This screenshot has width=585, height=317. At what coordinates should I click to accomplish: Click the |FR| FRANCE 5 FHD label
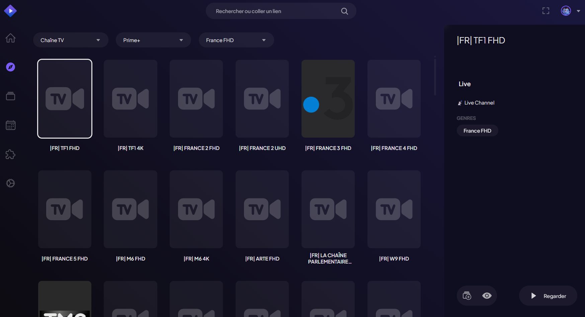65,259
